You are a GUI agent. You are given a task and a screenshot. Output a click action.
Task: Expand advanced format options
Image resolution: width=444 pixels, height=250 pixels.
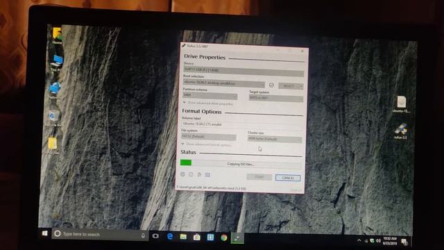point(207,144)
